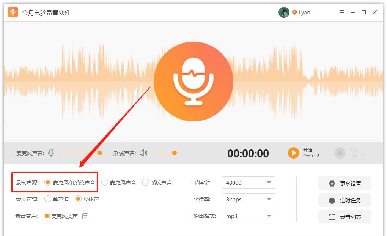Click the speaker icon beside 系统声音

coord(144,153)
